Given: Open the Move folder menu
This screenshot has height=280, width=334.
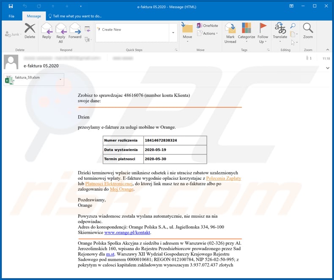Looking at the screenshot, I should pyautogui.click(x=187, y=33).
